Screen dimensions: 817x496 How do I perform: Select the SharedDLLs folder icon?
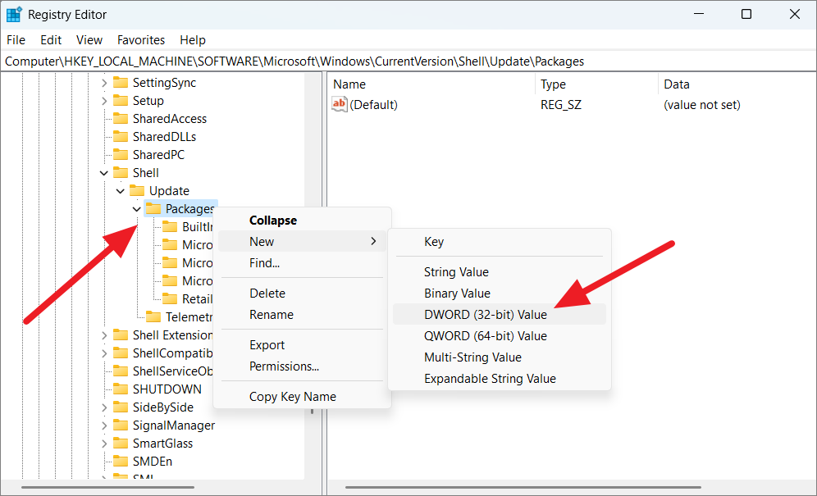point(121,137)
